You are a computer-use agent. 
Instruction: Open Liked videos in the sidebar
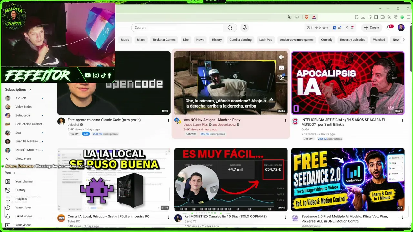[24, 217]
